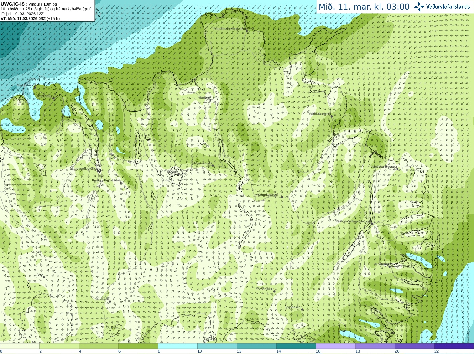Select the 4–6 m/s green legend swatch

pyautogui.click(x=99, y=346)
